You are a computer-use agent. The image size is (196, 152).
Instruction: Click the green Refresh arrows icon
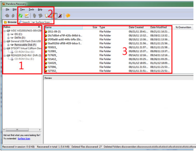pyautogui.click(x=20, y=16)
